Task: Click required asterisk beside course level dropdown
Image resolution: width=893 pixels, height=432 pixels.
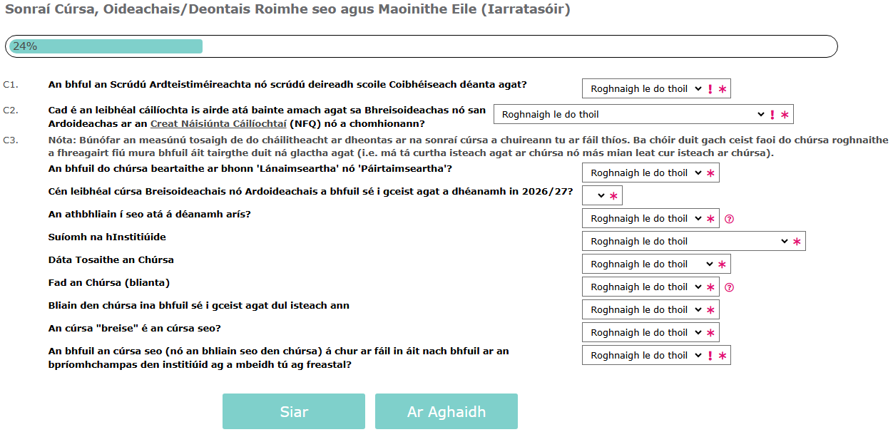Action: tap(613, 196)
